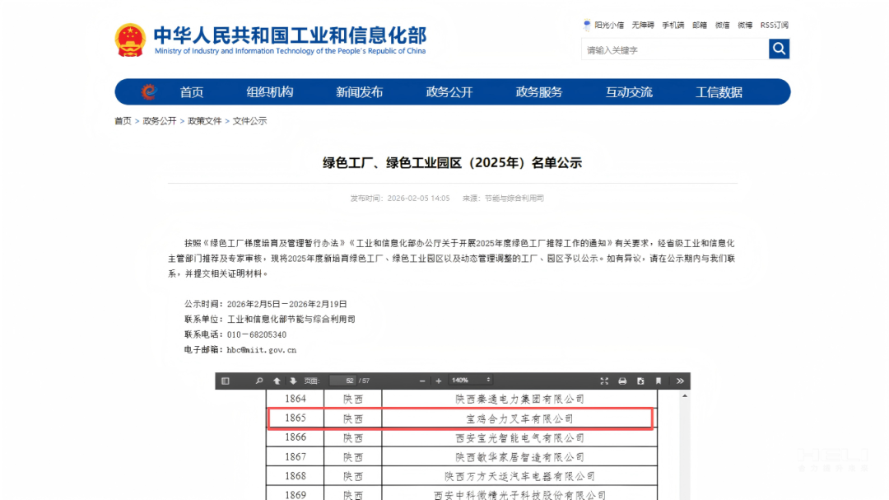Click the PDF zoom out minus button
The image size is (889, 500).
coord(422,381)
